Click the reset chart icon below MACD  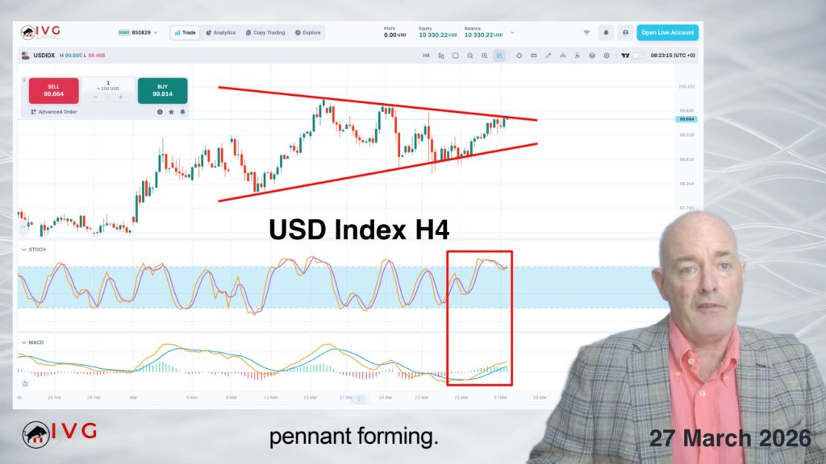pos(25,383)
